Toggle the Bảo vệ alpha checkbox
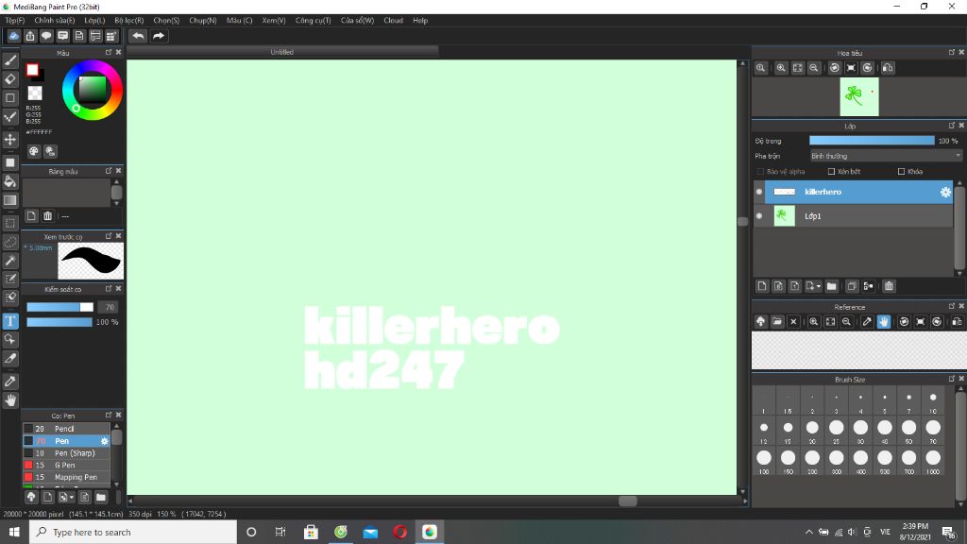 pyautogui.click(x=760, y=172)
